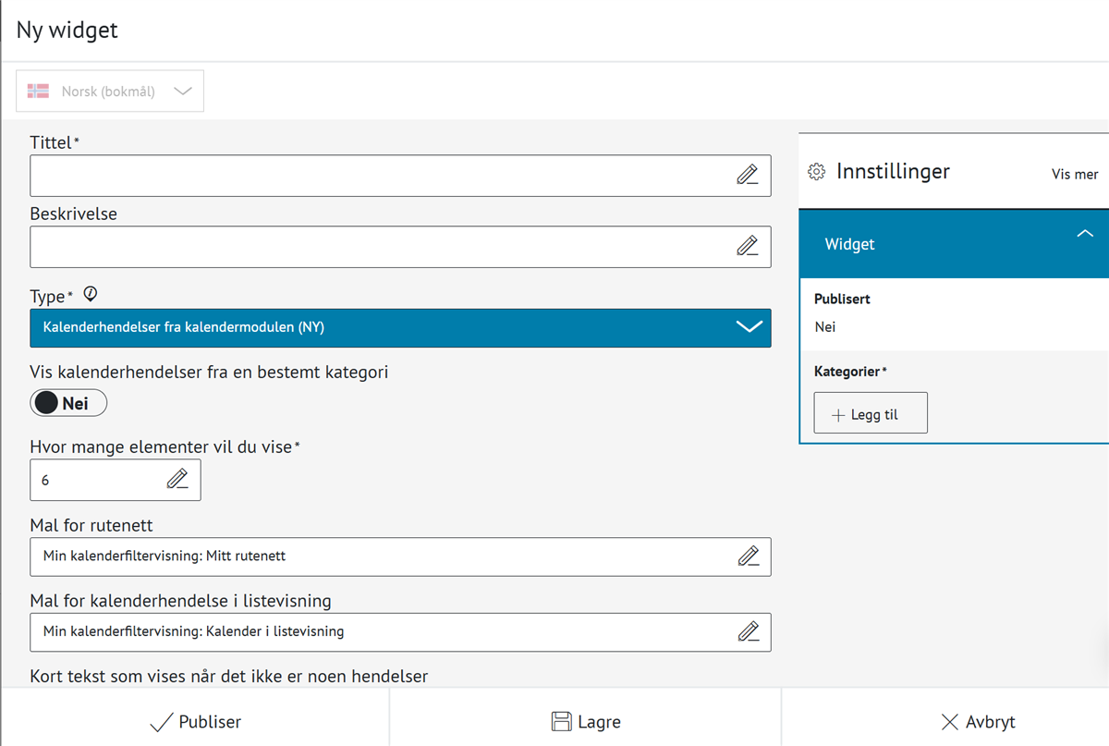Toggle the category filter switch showing Nei
The width and height of the screenshot is (1109, 746).
tap(68, 403)
